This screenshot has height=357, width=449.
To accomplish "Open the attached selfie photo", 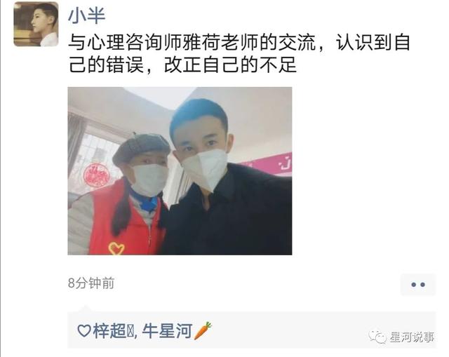I will [180, 171].
